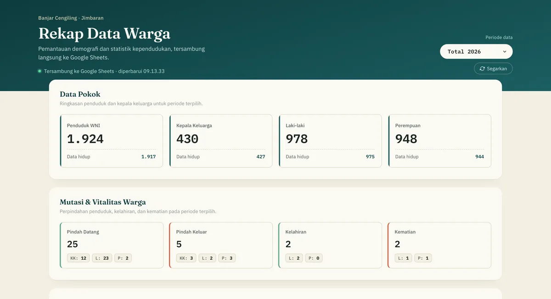
Task: Select the Kepala Keluarga card
Action: point(220,141)
